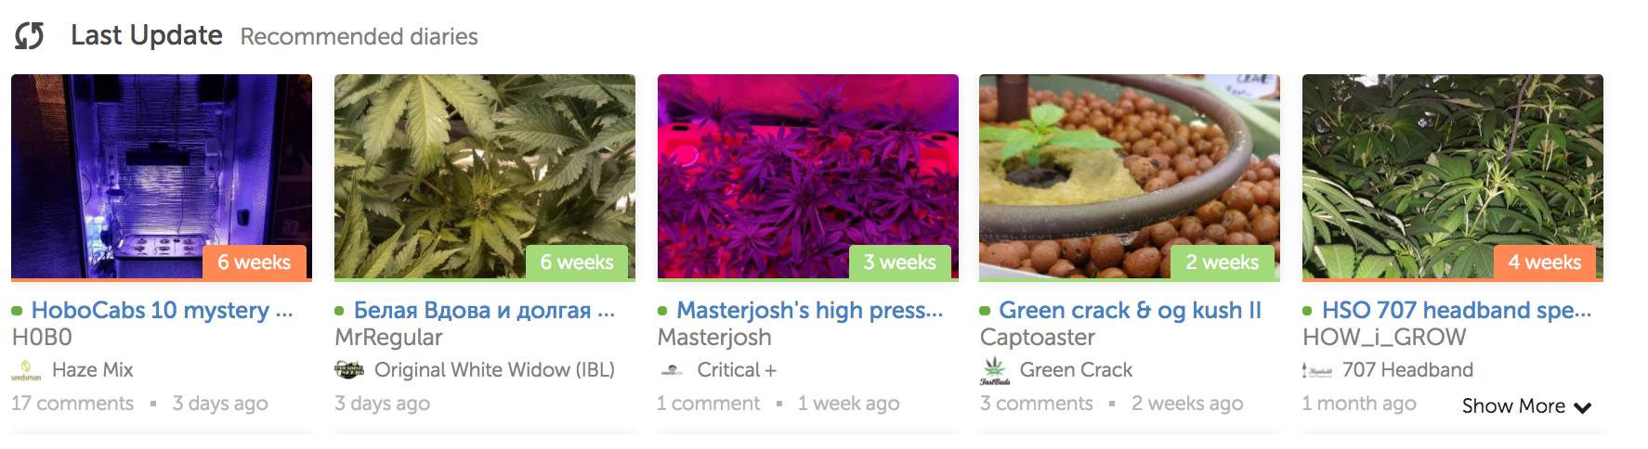Visit the MrRegular author profile
The height and width of the screenshot is (449, 1648).
click(388, 338)
